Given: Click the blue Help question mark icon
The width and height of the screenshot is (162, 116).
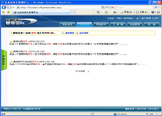Looking at the screenshot, I should (x=153, y=12).
